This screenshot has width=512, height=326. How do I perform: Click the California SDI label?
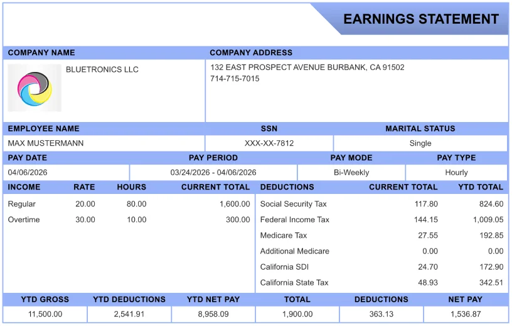pos(284,267)
